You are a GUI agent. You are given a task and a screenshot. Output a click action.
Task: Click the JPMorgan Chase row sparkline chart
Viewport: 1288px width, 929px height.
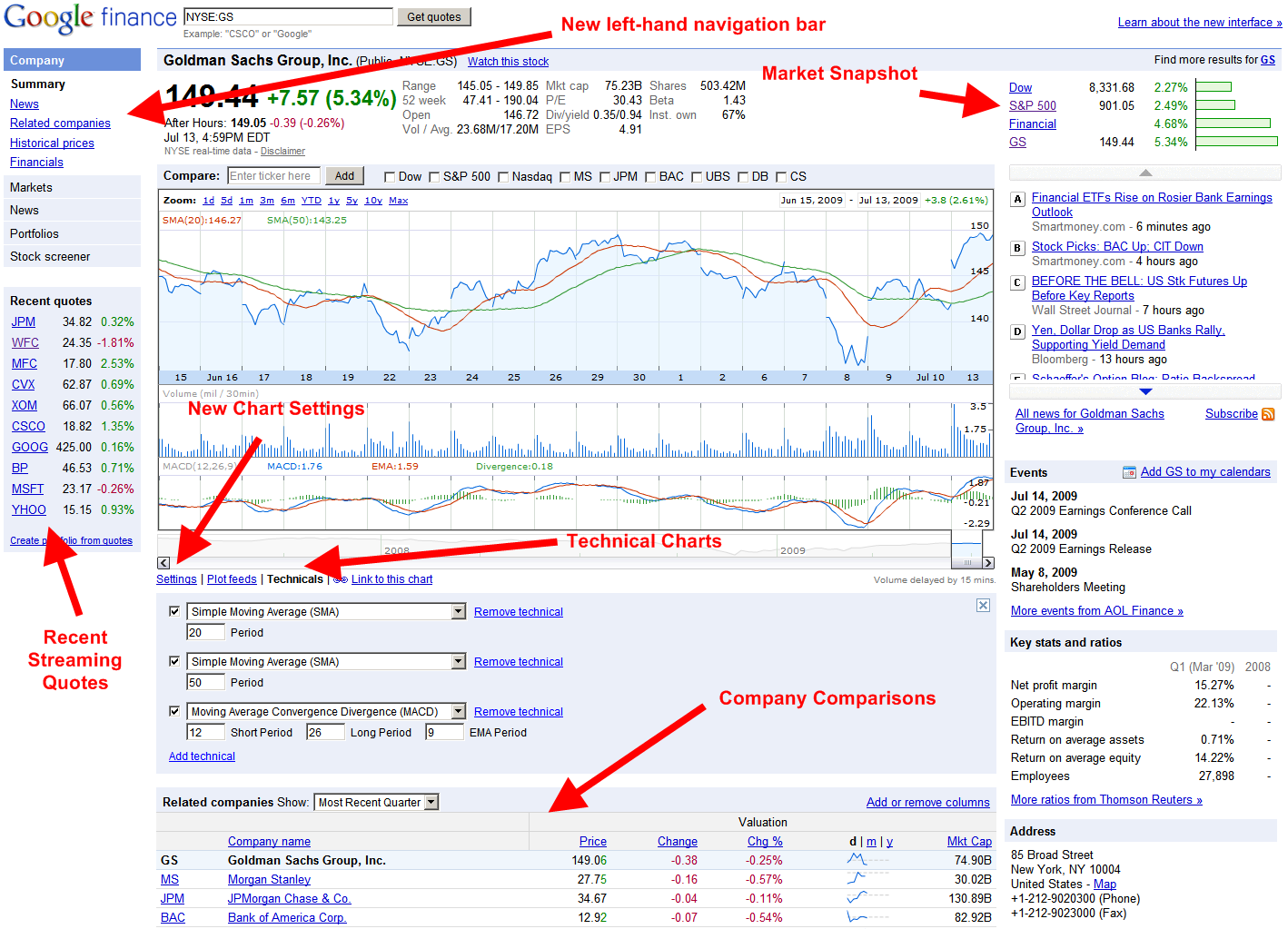[x=869, y=898]
